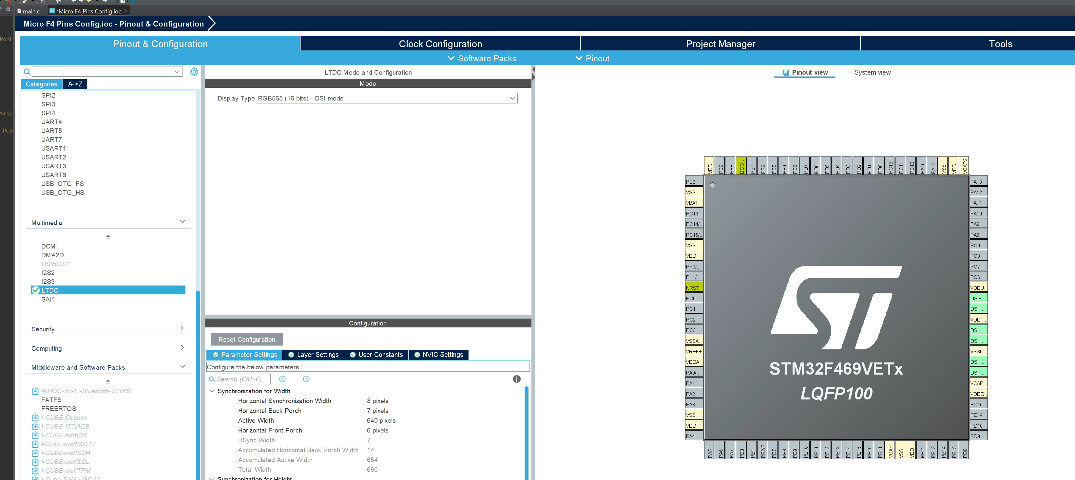Viewport: 1075px width, 480px height.
Task: Collapse Synchronization for Width section
Action: [212, 391]
